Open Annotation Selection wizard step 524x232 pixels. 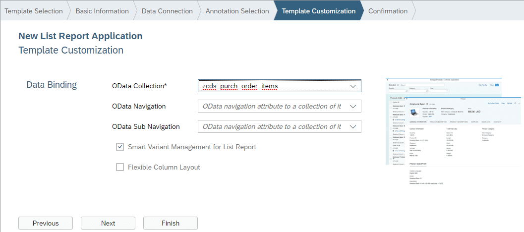point(237,11)
